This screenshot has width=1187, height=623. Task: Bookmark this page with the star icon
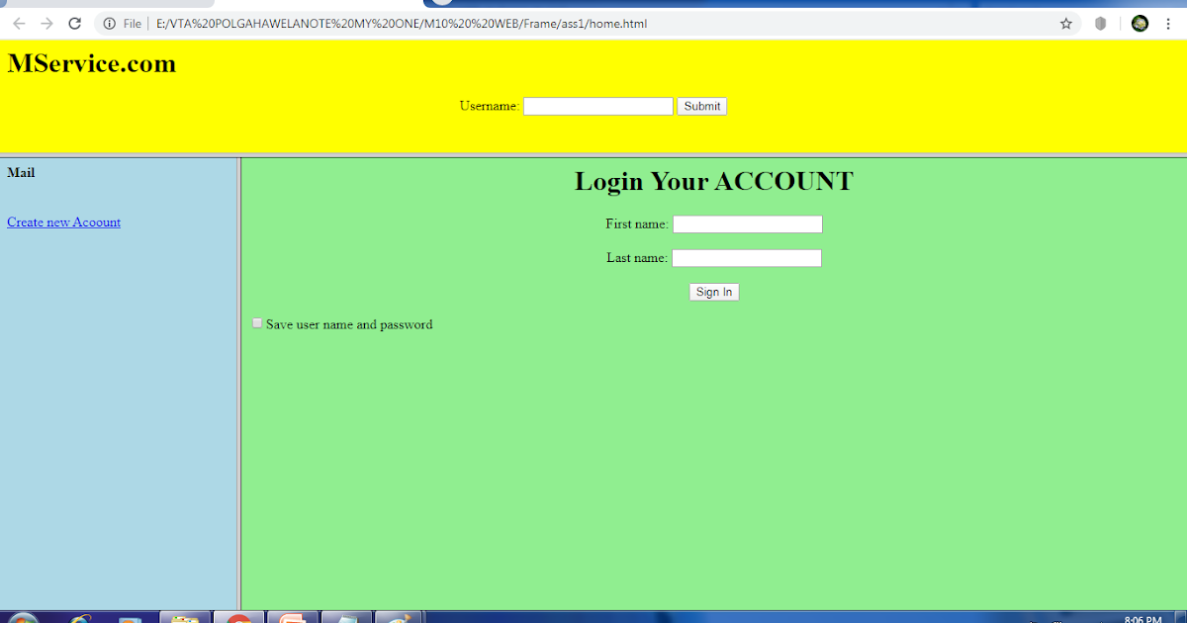tap(1066, 23)
